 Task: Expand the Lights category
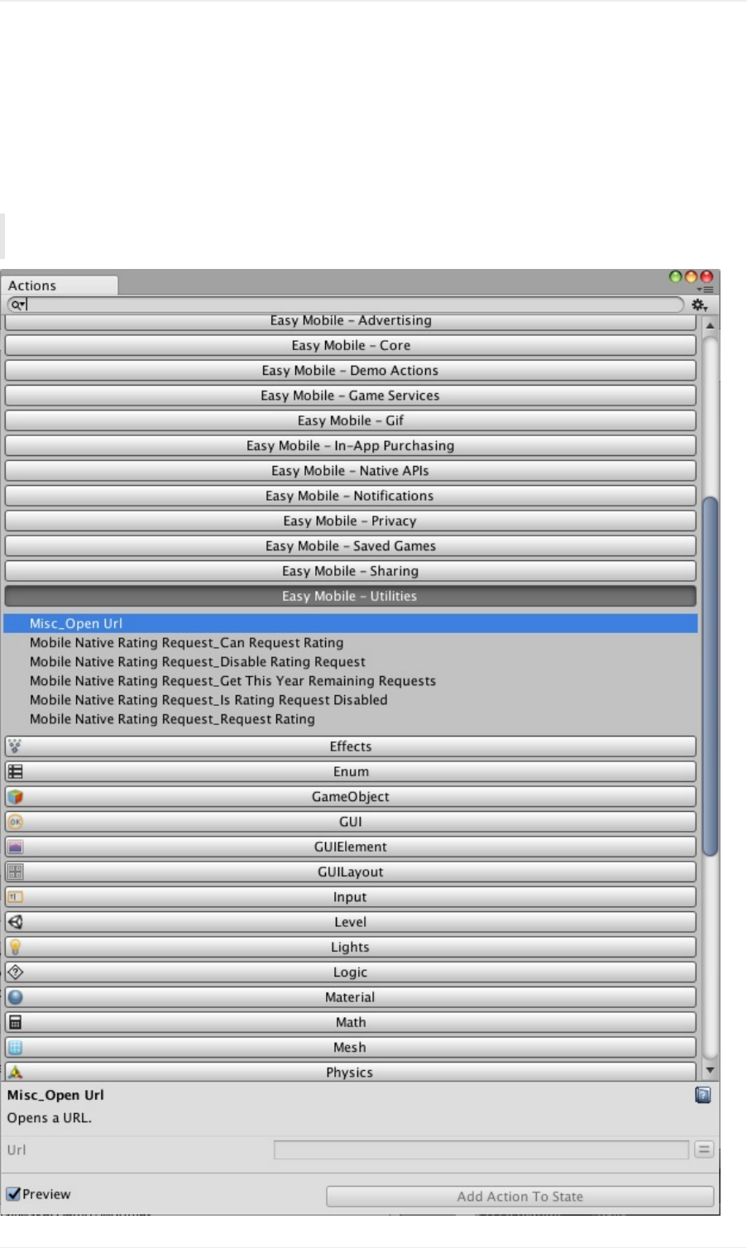[351, 948]
